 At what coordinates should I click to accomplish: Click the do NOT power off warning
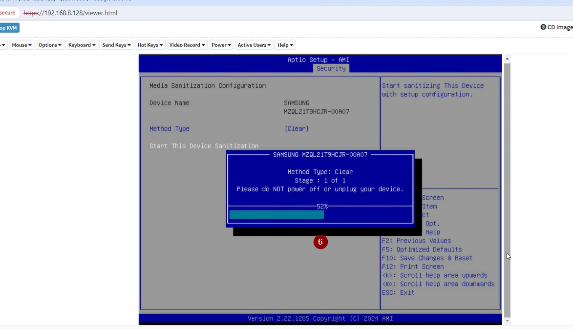pyautogui.click(x=320, y=189)
